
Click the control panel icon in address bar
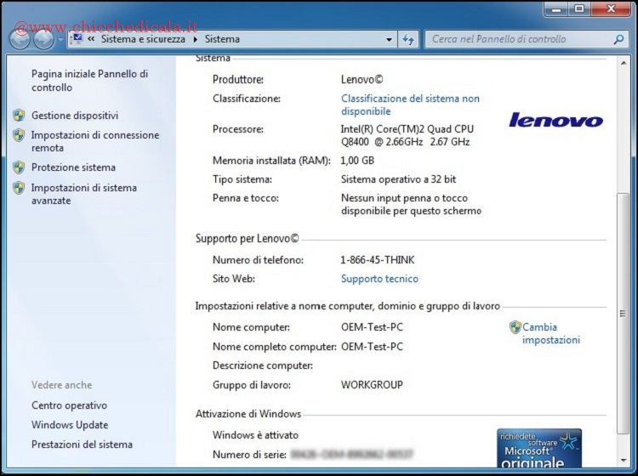77,39
